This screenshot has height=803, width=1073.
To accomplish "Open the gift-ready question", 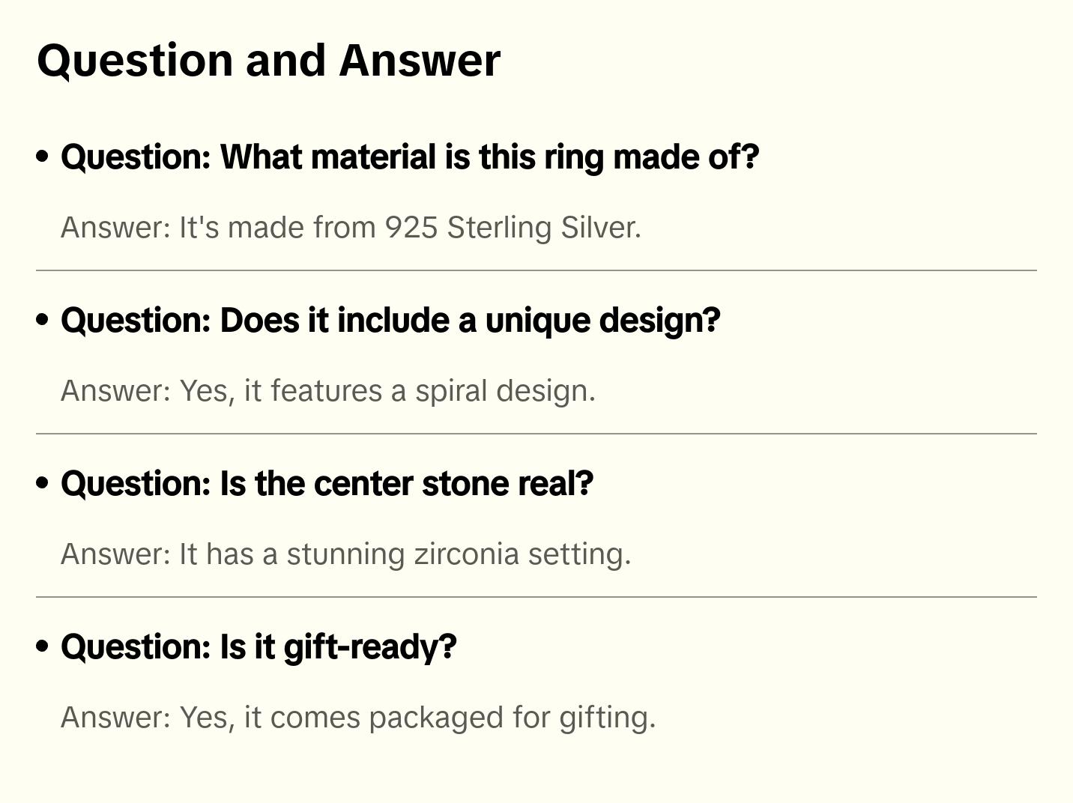I will (x=259, y=647).
